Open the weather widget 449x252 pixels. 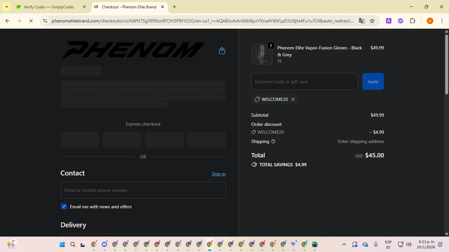tap(11, 244)
